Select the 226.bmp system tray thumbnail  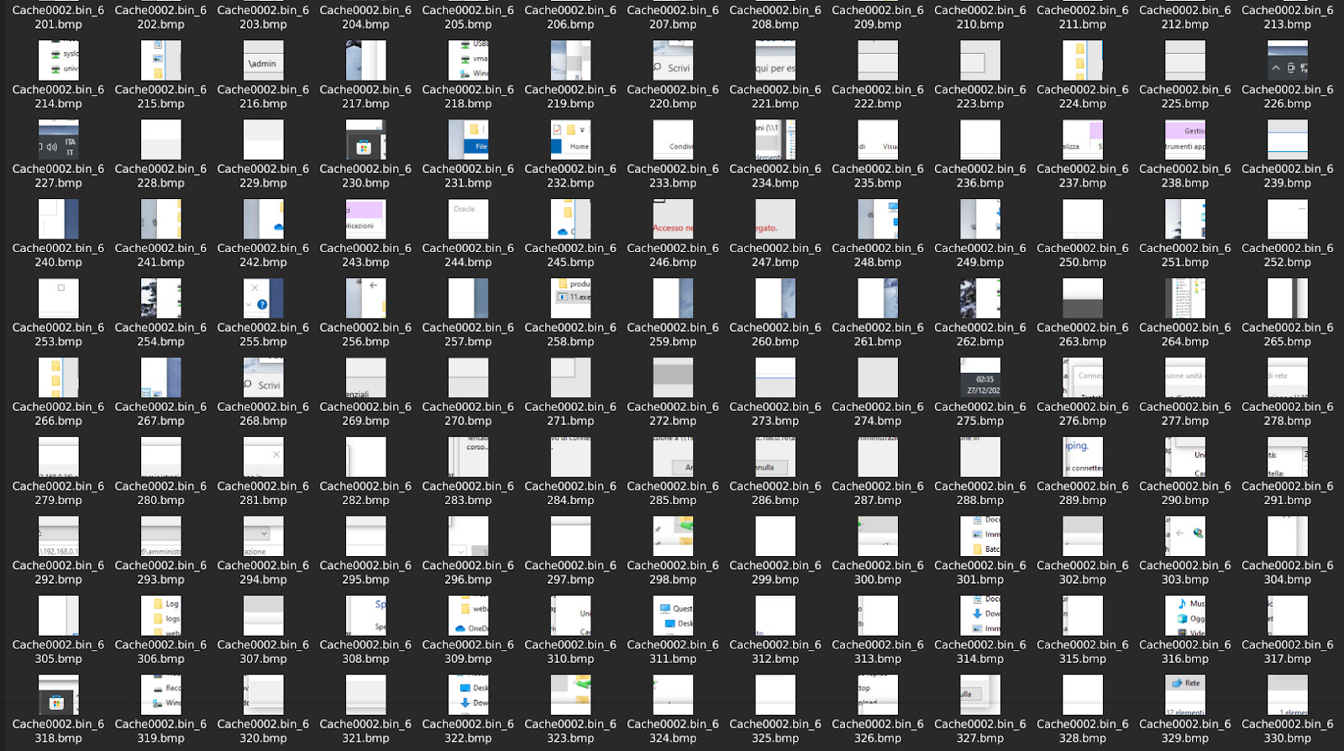pos(1287,61)
